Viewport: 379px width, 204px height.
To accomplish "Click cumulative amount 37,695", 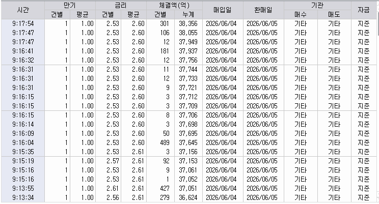I will point(188,133).
